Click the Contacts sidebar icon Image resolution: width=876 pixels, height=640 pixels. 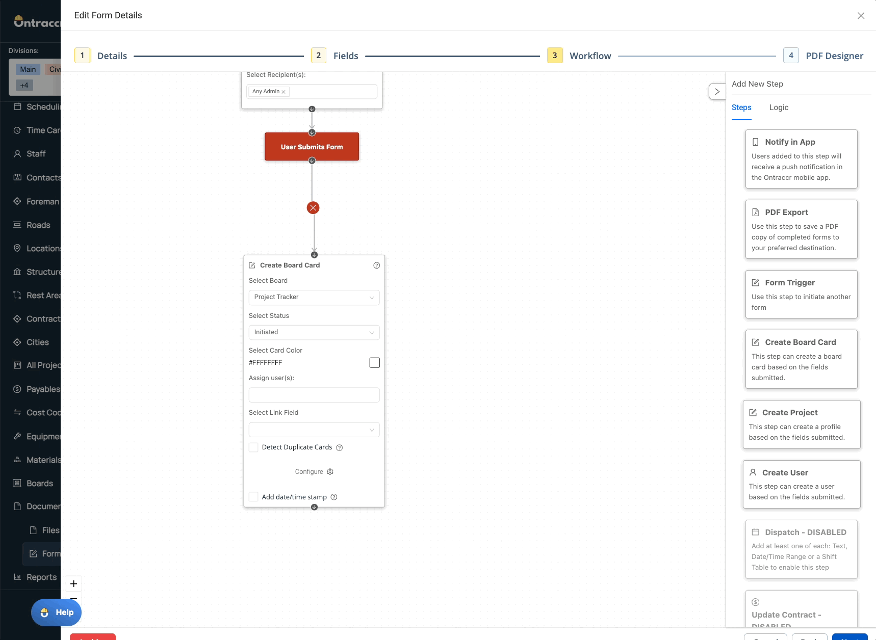point(17,177)
